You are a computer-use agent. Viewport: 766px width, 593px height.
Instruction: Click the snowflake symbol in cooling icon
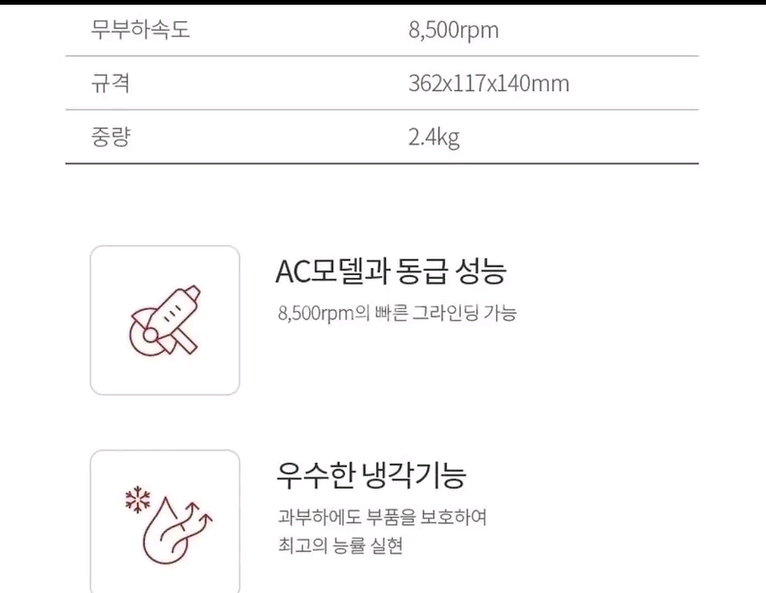pyautogui.click(x=137, y=500)
